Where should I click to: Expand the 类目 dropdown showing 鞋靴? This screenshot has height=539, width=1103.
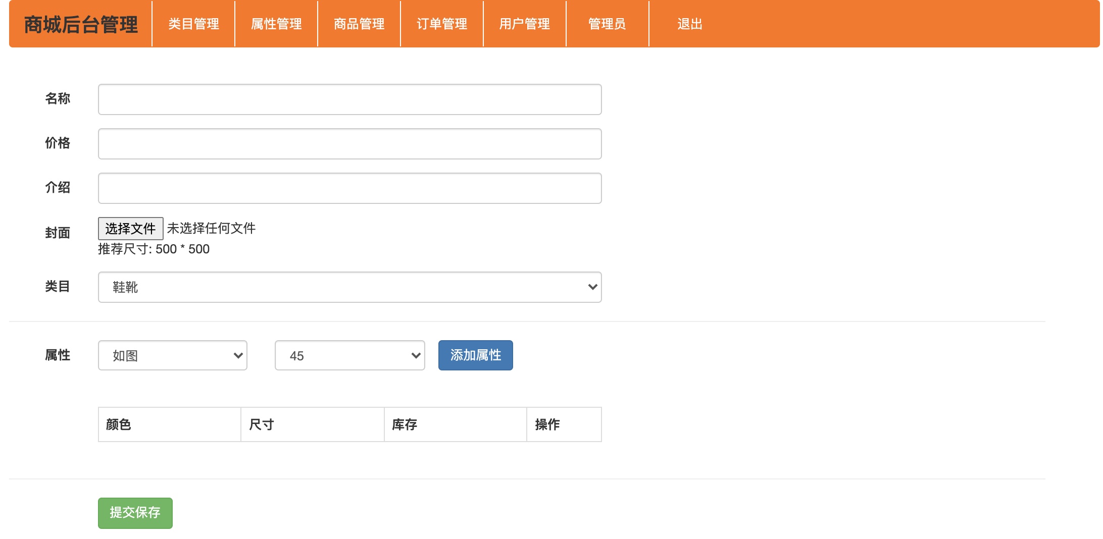(x=349, y=287)
